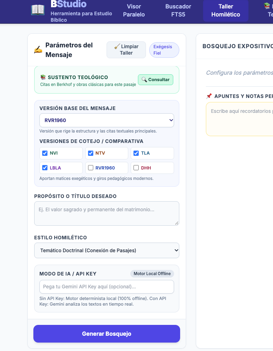Viewport: 273px width, 351px height.
Task: Select the Taller Homilético tab
Action: pos(226,10)
